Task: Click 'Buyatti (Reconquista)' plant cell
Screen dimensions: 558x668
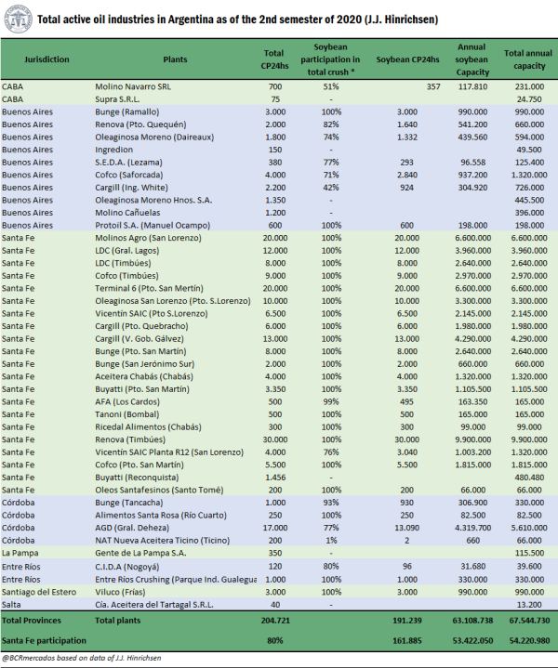Action: pyautogui.click(x=137, y=478)
